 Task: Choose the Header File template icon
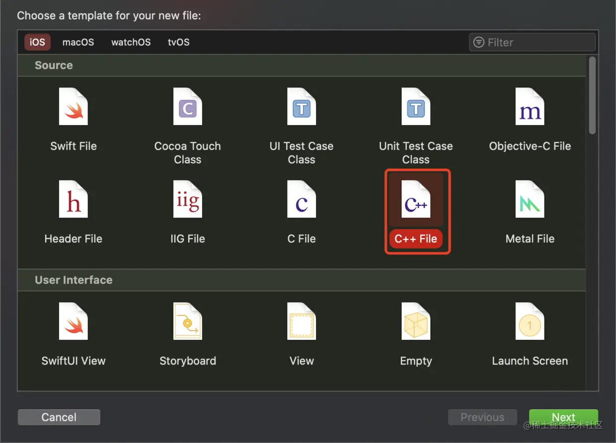(x=74, y=199)
